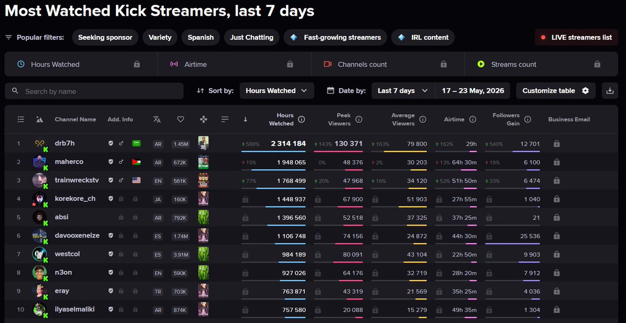Click the info icon beside Average Viewers header
Image resolution: width=626 pixels, height=323 pixels.
(423, 119)
